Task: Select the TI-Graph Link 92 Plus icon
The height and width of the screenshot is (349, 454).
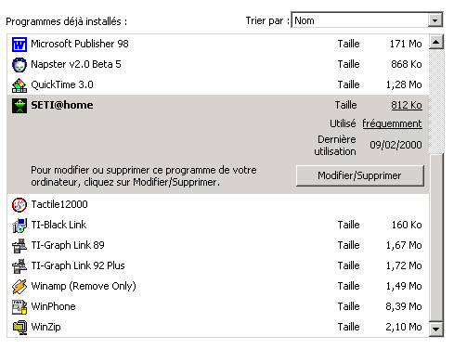Action: coord(19,266)
